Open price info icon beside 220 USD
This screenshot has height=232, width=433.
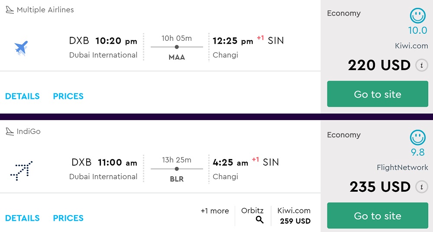coord(421,65)
